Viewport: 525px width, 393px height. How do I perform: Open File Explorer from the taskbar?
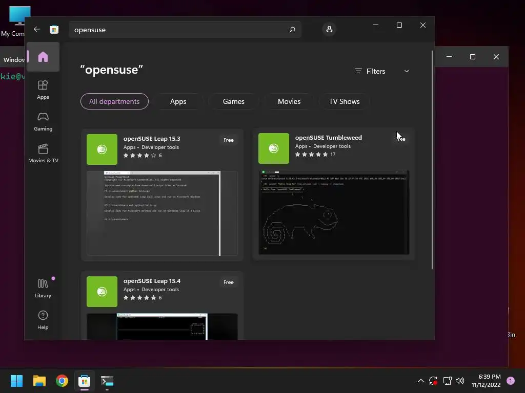pyautogui.click(x=39, y=381)
